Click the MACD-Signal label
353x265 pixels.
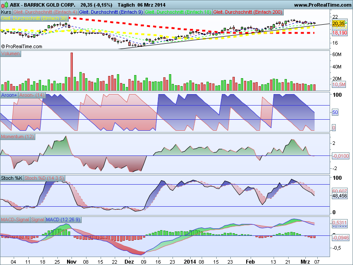15,220
